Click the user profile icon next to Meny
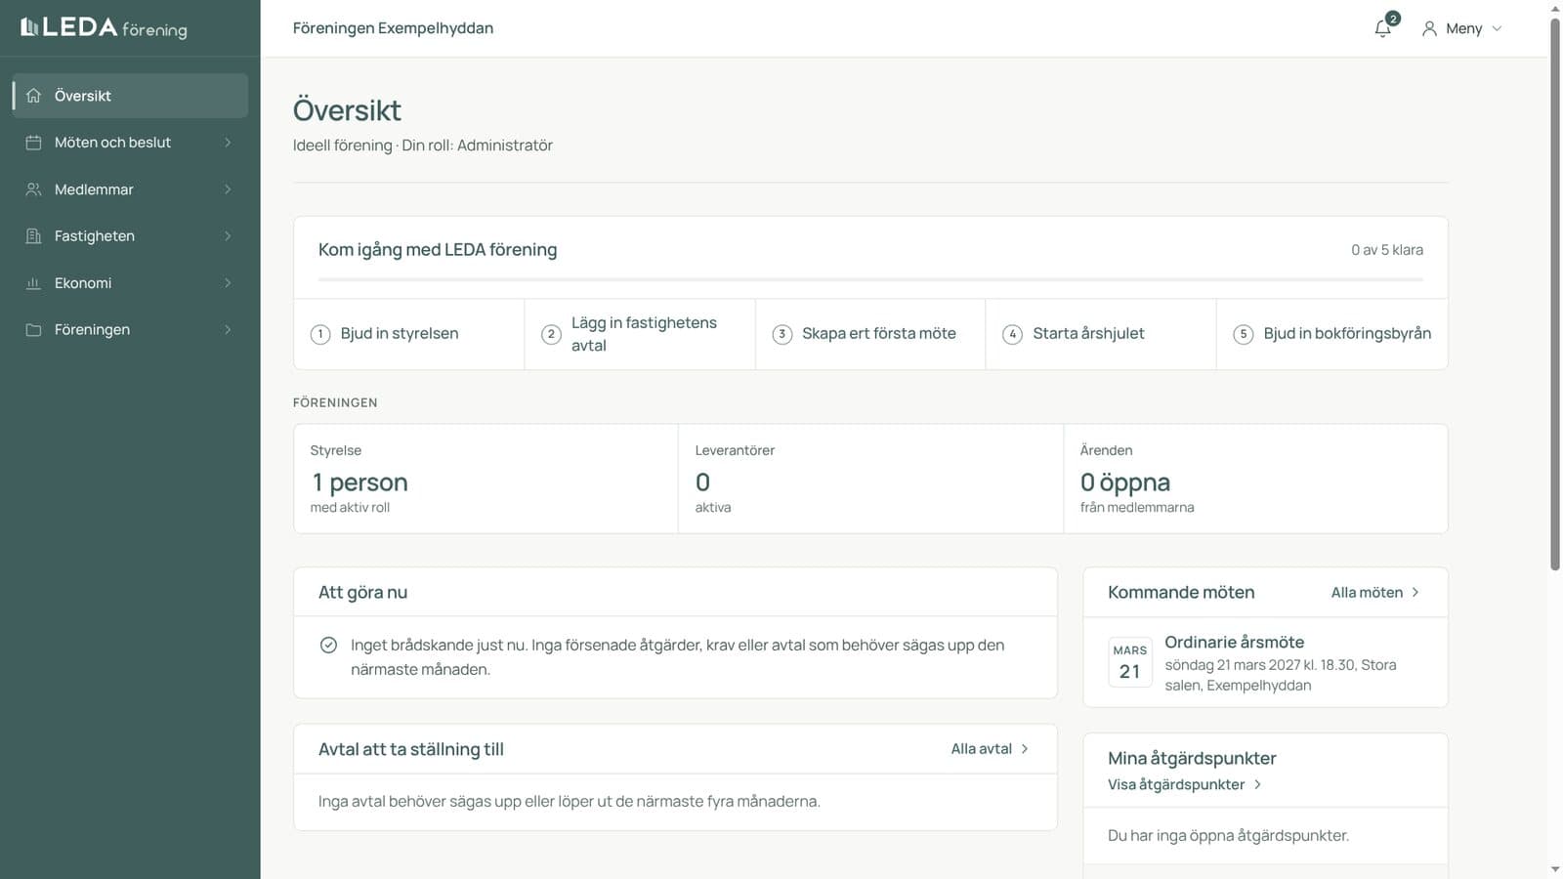 1429,28
